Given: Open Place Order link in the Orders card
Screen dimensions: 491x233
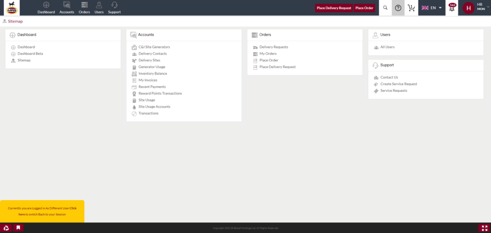Looking at the screenshot, I should coord(269,60).
